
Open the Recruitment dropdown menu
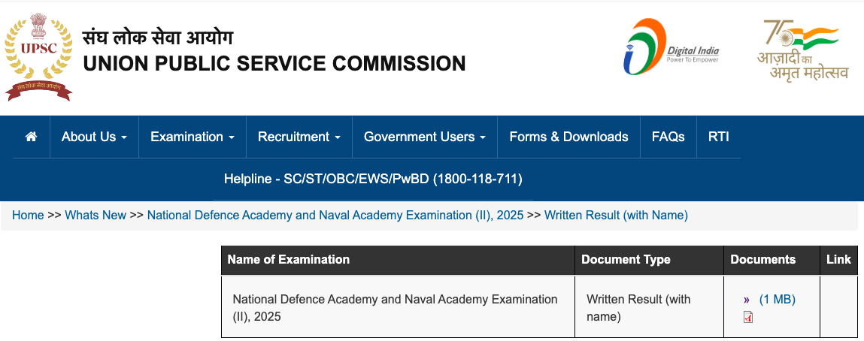click(x=299, y=137)
